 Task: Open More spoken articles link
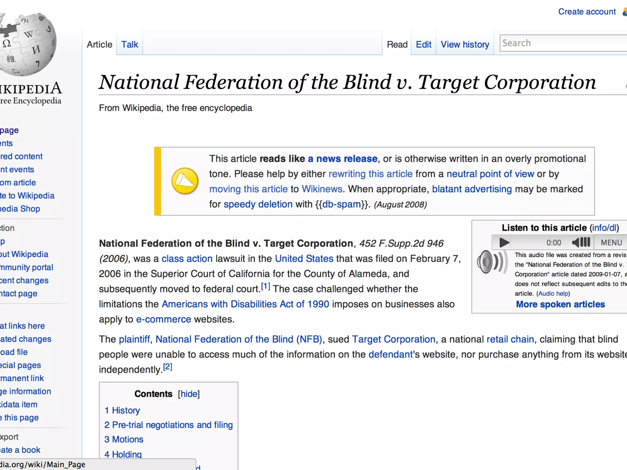click(x=560, y=304)
